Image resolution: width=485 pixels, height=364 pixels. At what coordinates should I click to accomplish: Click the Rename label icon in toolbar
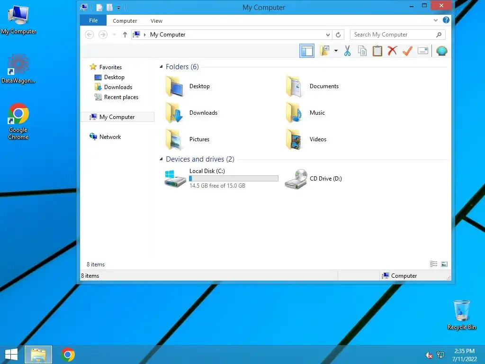coord(423,51)
